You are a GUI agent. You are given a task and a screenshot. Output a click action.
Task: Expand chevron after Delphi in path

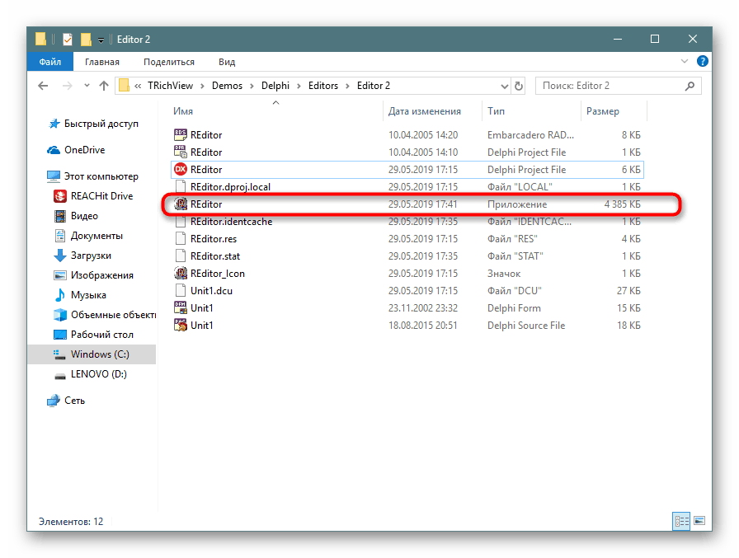[x=299, y=87]
